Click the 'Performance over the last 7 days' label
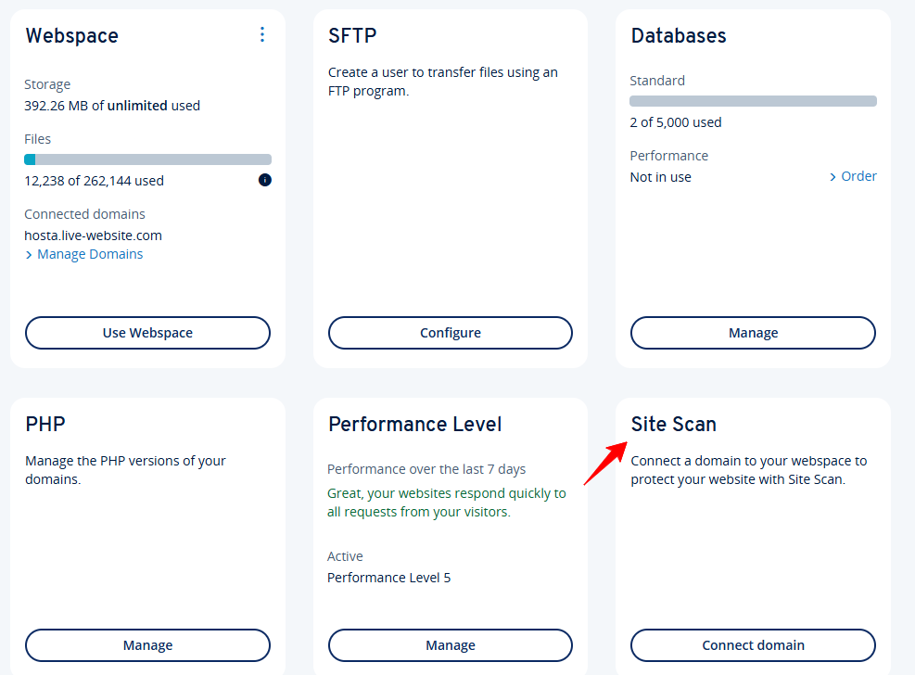The width and height of the screenshot is (915, 675). pos(426,469)
